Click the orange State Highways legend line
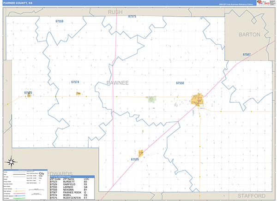Screen dimensions: 277x201 click(19, 191)
